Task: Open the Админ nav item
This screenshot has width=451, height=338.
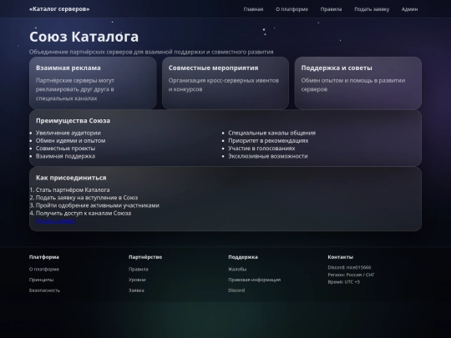Action: pos(409,9)
